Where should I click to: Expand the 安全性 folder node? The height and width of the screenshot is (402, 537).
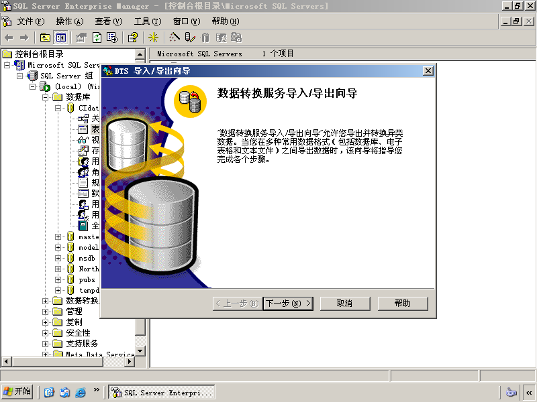coord(45,333)
